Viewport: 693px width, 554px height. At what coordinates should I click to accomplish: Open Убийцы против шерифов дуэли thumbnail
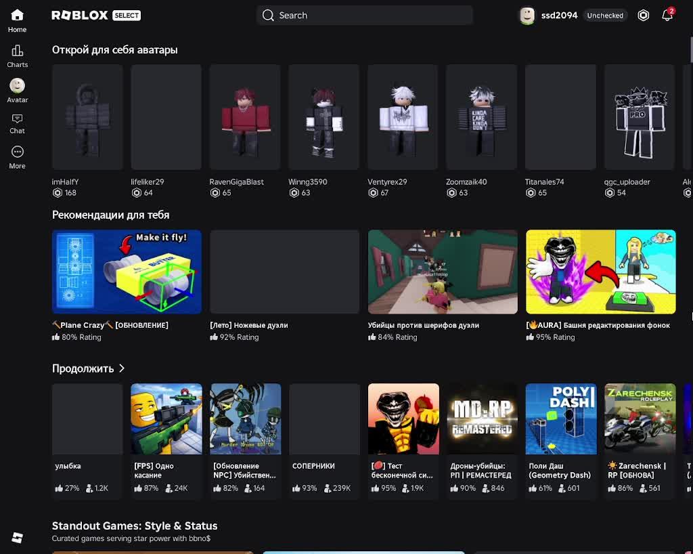tap(443, 272)
